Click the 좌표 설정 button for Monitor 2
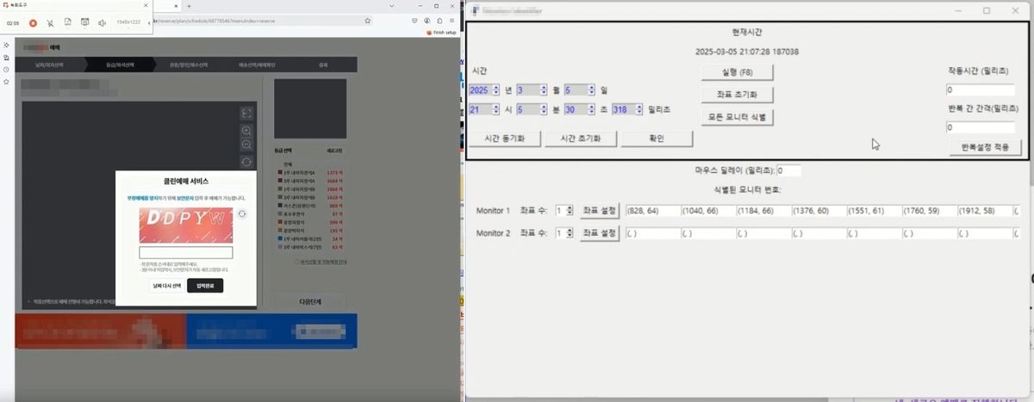 click(599, 233)
